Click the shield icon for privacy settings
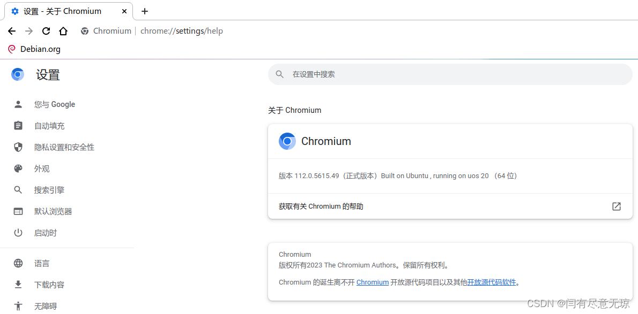638x314 pixels. coord(18,147)
